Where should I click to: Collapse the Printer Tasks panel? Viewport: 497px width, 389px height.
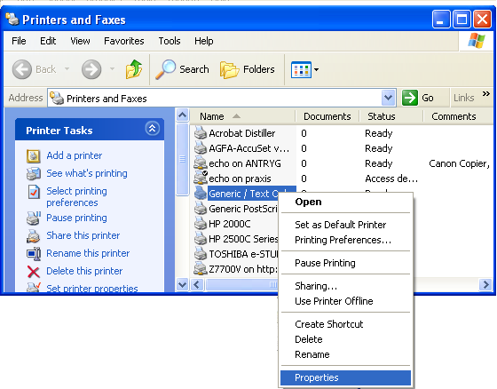pyautogui.click(x=152, y=129)
